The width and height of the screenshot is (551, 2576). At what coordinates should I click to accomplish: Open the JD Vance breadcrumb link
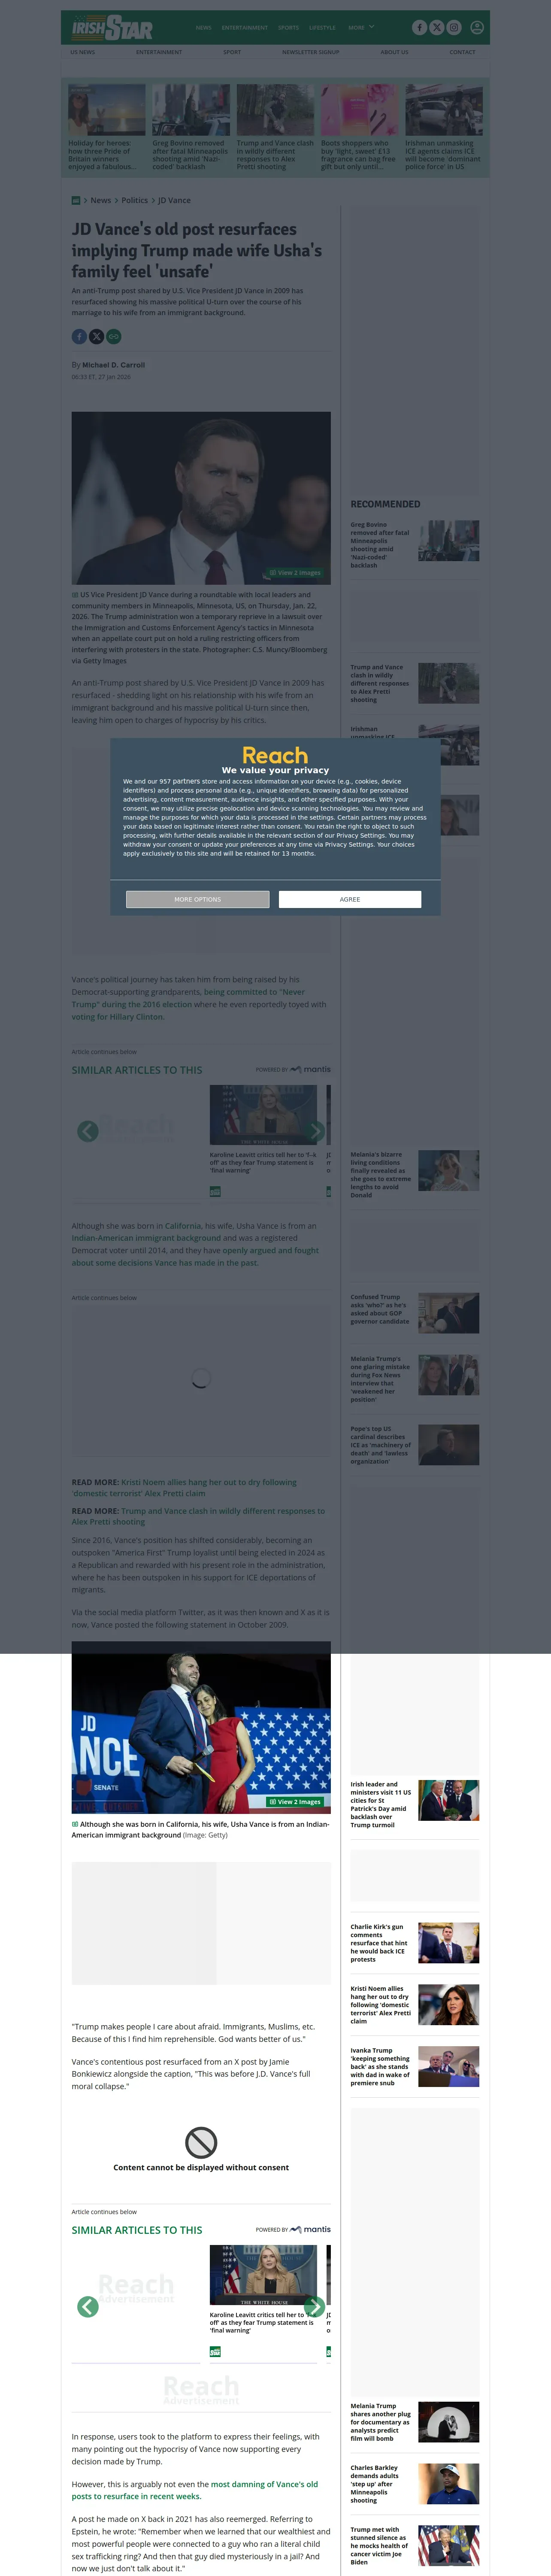(174, 200)
